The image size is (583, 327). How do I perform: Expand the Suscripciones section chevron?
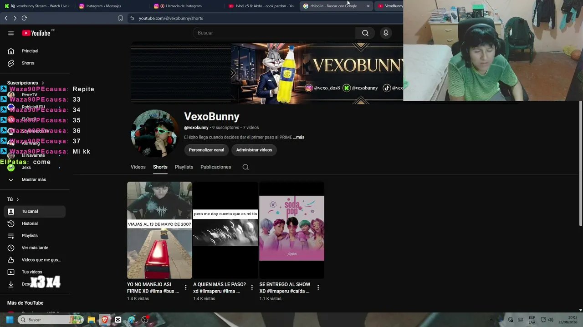click(43, 83)
